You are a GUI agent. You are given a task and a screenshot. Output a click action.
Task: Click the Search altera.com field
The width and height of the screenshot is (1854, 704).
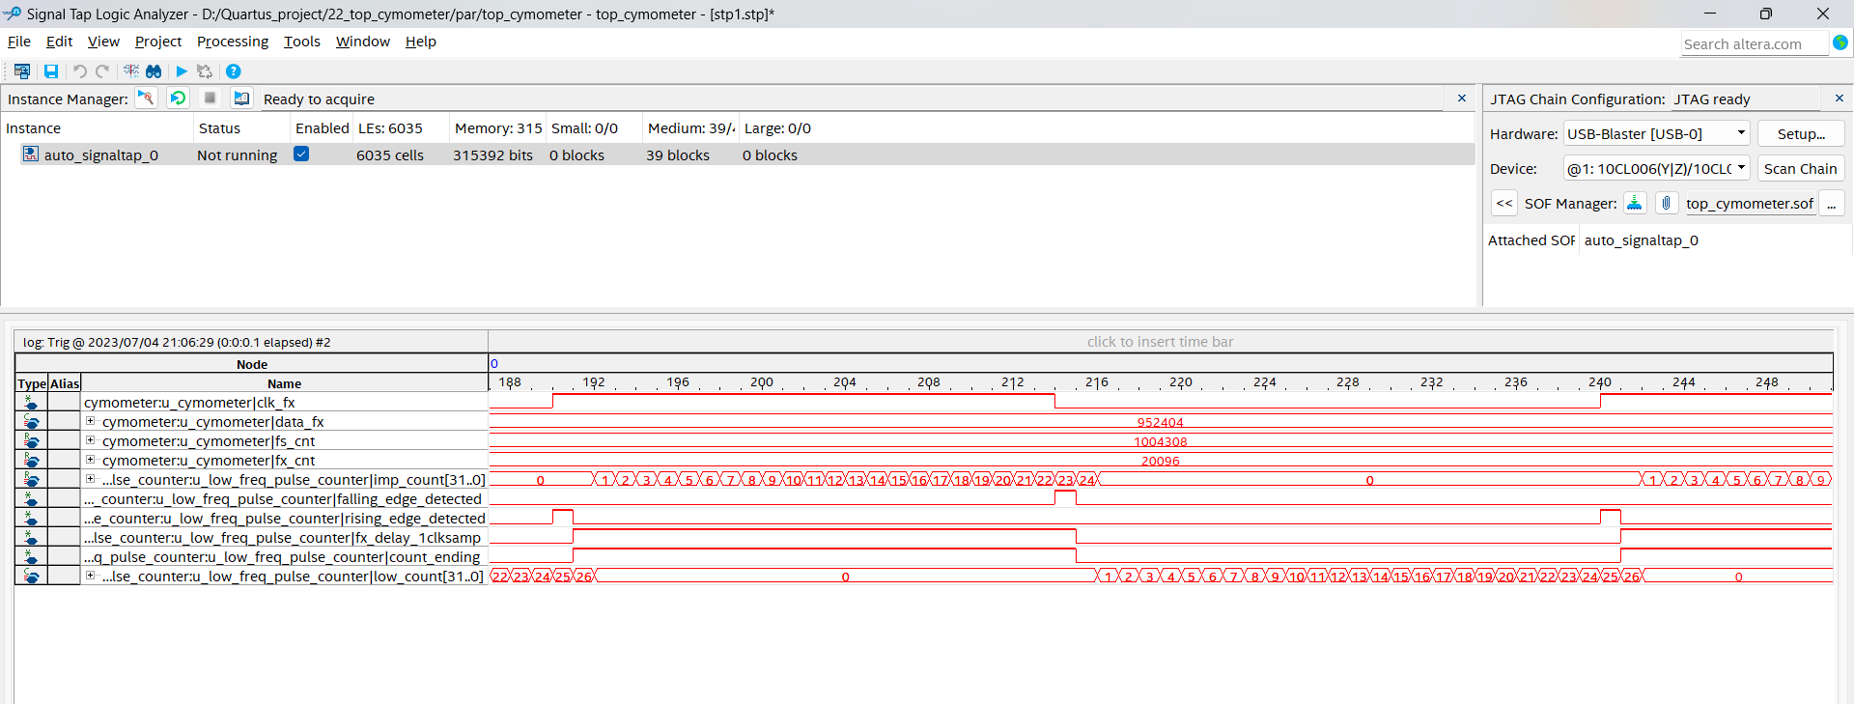1755,43
